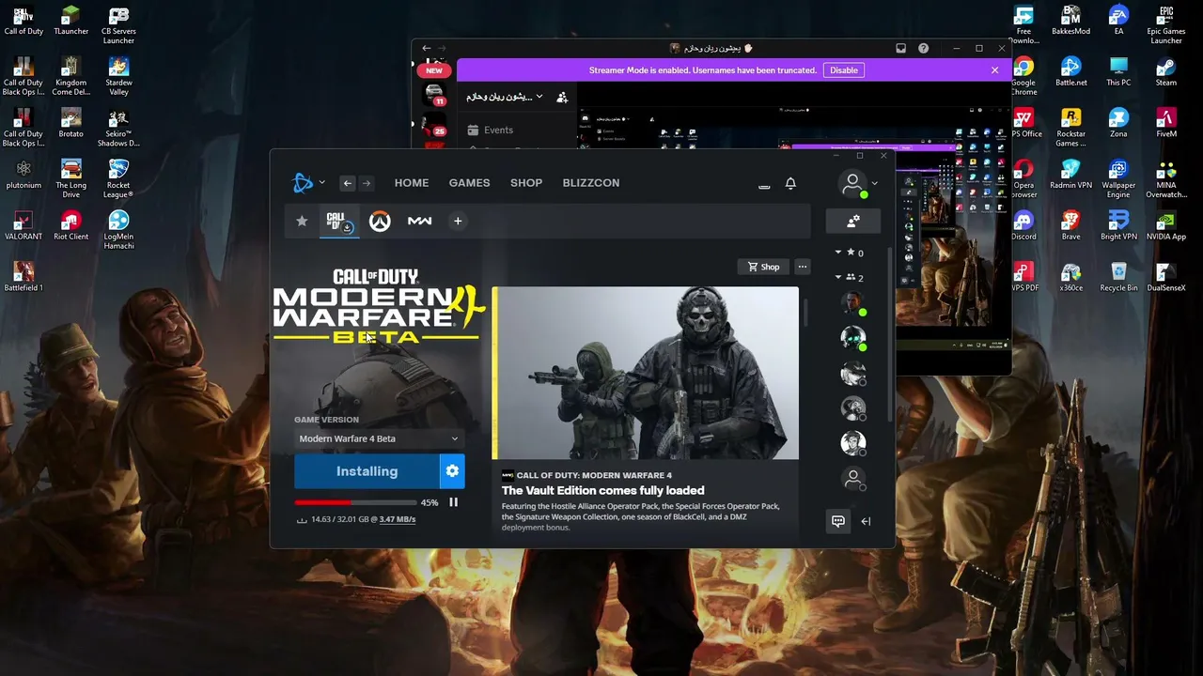The image size is (1203, 676).
Task: Select the MW game icon in the bar
Action: point(419,222)
